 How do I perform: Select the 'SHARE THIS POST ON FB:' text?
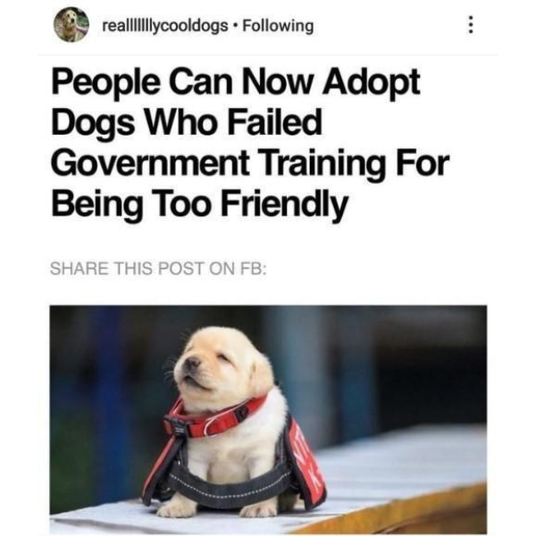click(x=158, y=268)
